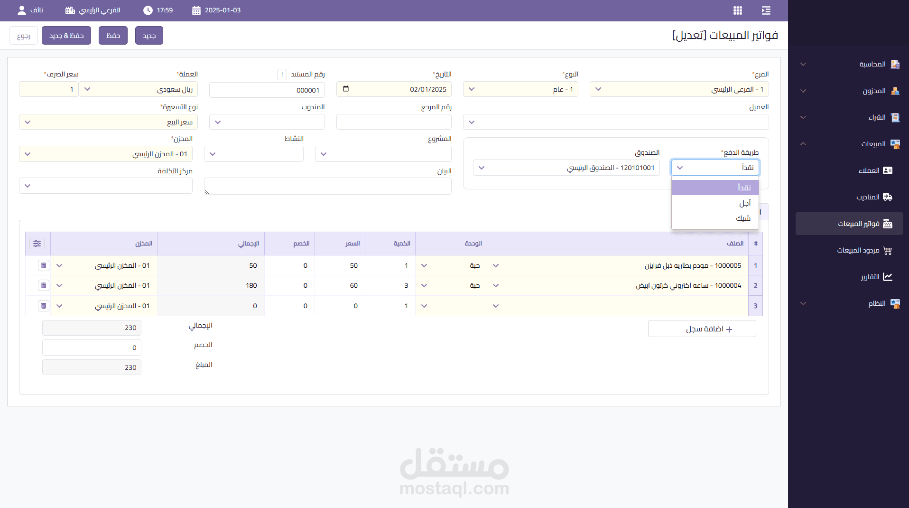Open the النشاط dropdown
909x508 pixels.
click(x=254, y=154)
